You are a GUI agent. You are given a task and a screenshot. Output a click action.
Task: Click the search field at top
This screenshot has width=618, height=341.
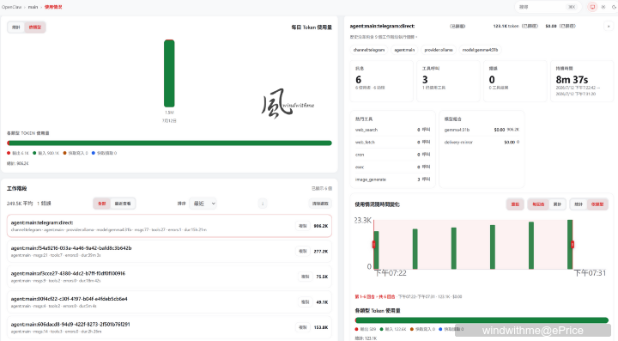548,7
